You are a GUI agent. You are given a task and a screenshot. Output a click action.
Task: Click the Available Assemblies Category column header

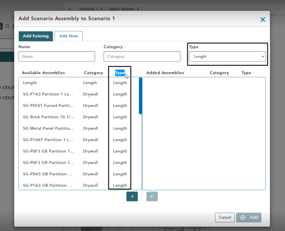[93, 73]
